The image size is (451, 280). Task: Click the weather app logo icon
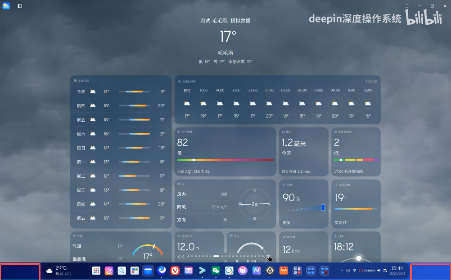pos(6,6)
